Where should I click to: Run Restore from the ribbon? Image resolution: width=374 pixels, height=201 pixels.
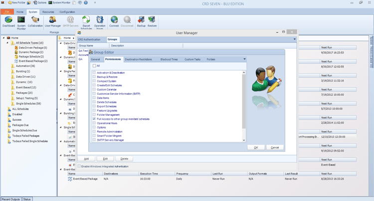pyautogui.click(x=152, y=22)
